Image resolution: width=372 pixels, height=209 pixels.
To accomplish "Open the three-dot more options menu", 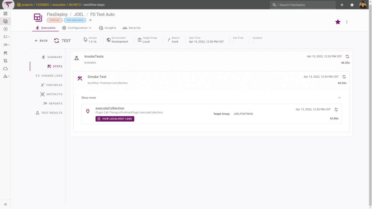I will tap(347, 22).
